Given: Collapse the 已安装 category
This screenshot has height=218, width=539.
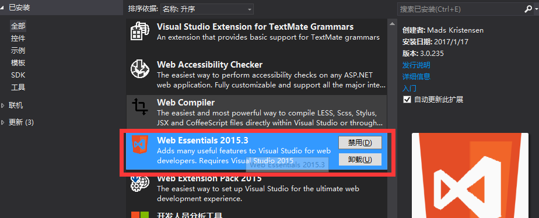Looking at the screenshot, I should [x=2, y=8].
